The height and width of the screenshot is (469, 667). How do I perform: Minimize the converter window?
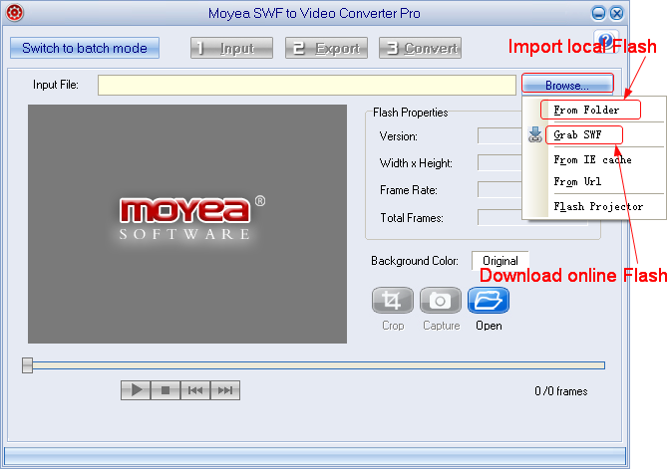coord(598,13)
